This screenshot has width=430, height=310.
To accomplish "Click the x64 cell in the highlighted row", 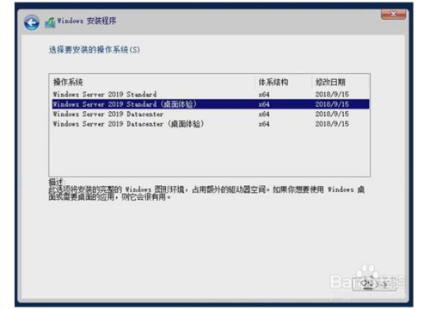I will [x=264, y=104].
